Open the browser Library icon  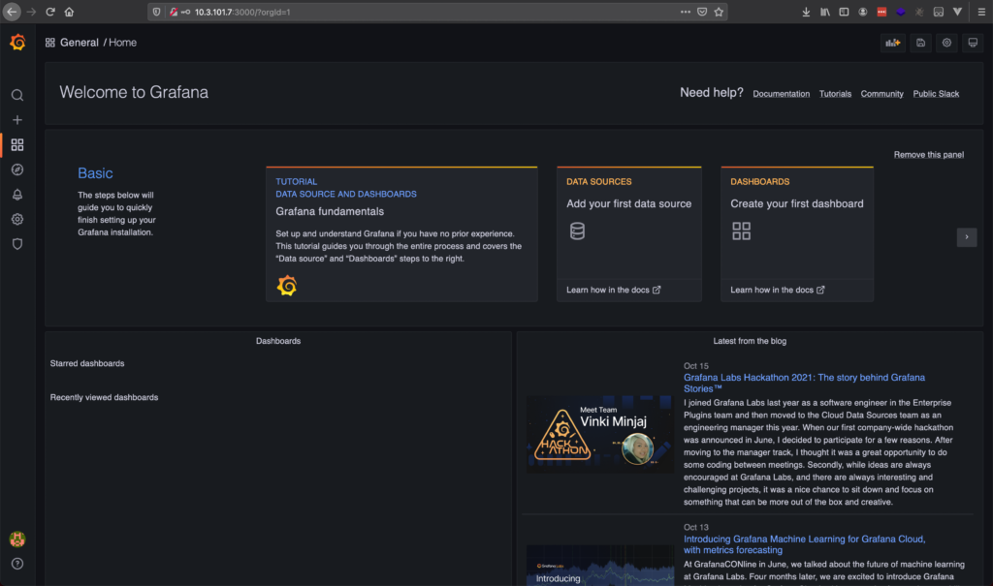click(x=824, y=12)
